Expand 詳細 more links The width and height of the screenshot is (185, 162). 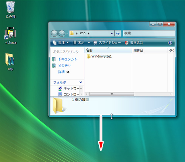point(64,72)
